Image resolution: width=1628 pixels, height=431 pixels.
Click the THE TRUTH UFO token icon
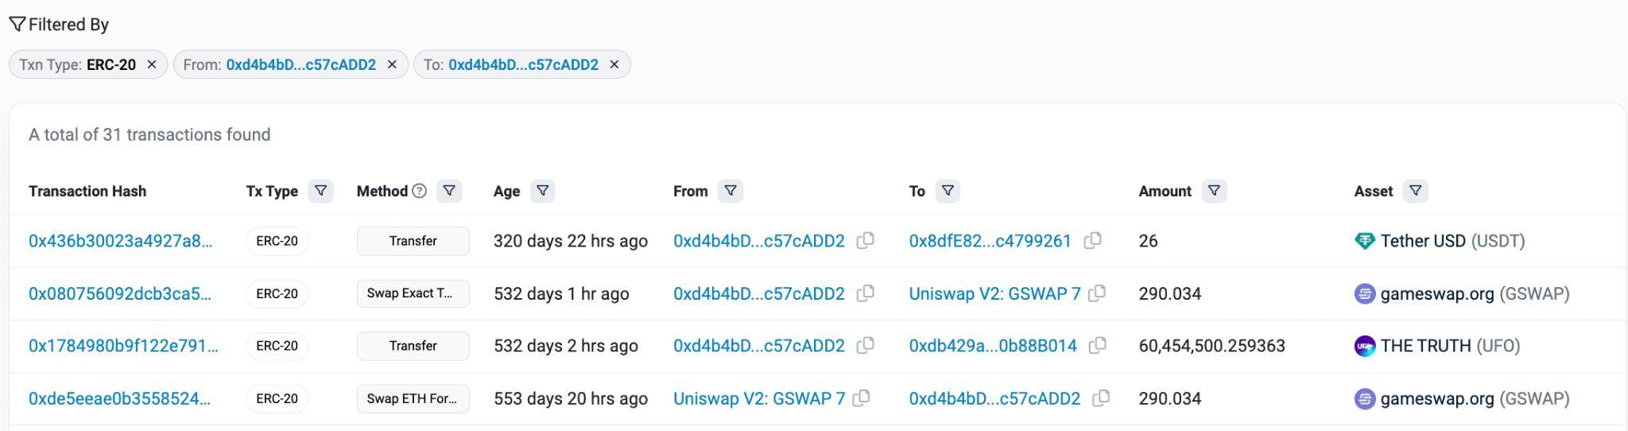(1364, 346)
